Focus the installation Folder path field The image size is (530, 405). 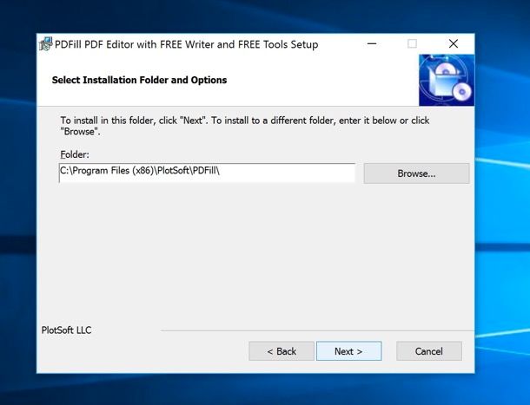point(207,173)
